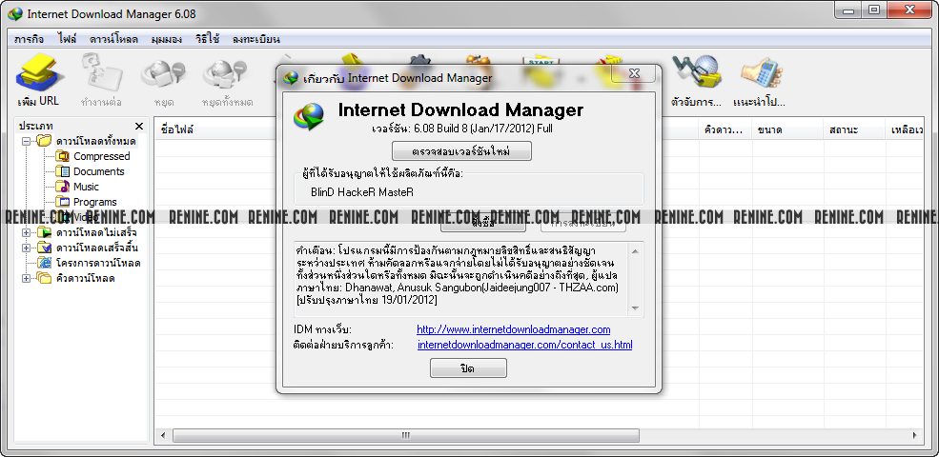Open the วิธีใช้ (Help) menu
The image size is (939, 457).
tap(207, 39)
